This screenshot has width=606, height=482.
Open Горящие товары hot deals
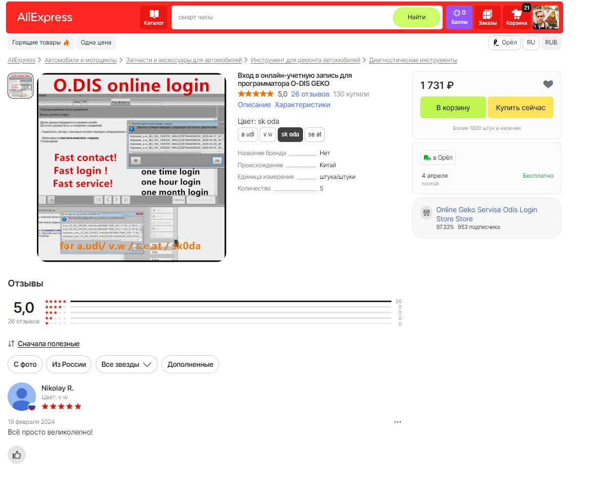[x=40, y=42]
